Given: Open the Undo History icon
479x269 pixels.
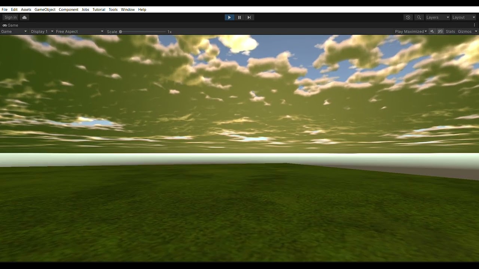Looking at the screenshot, I should coord(408,17).
